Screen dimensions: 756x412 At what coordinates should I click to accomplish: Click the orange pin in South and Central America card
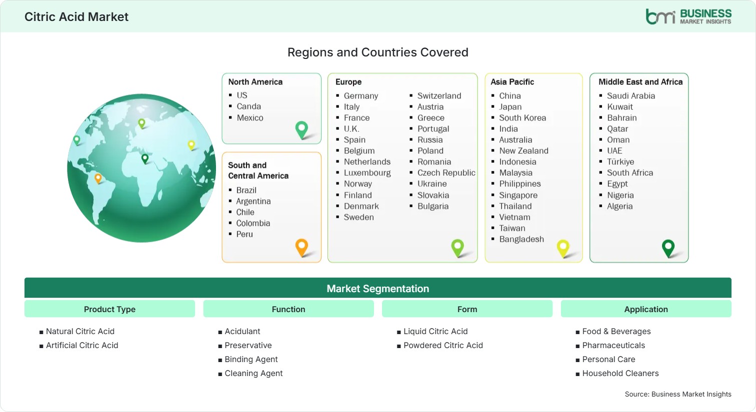[x=301, y=248]
